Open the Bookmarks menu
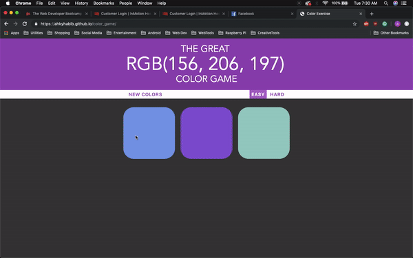 tap(104, 3)
